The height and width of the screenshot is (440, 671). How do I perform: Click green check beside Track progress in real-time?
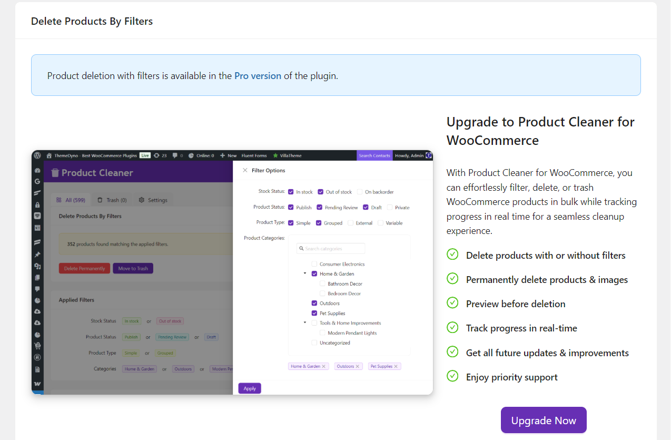pos(452,327)
